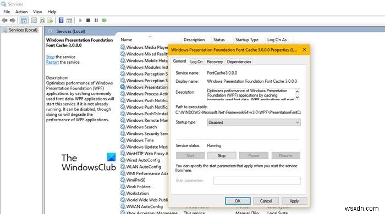
Task: Click gear icon of Work Folders service
Action: tap(123, 187)
